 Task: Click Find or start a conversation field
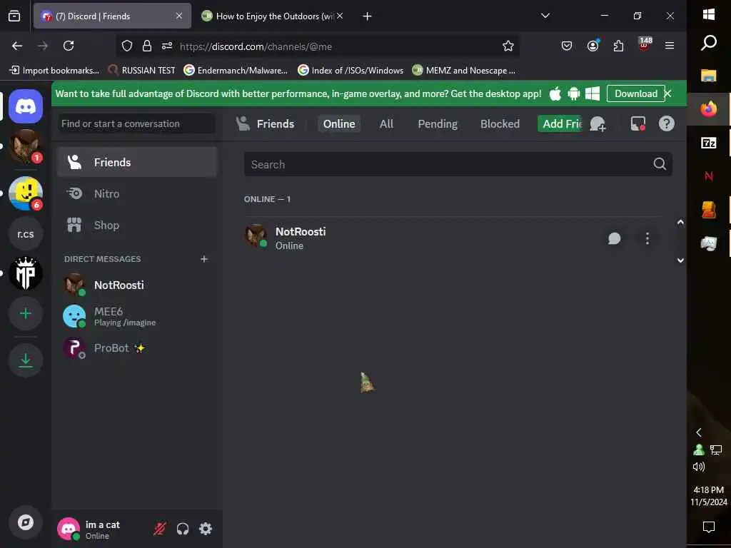[x=136, y=123]
